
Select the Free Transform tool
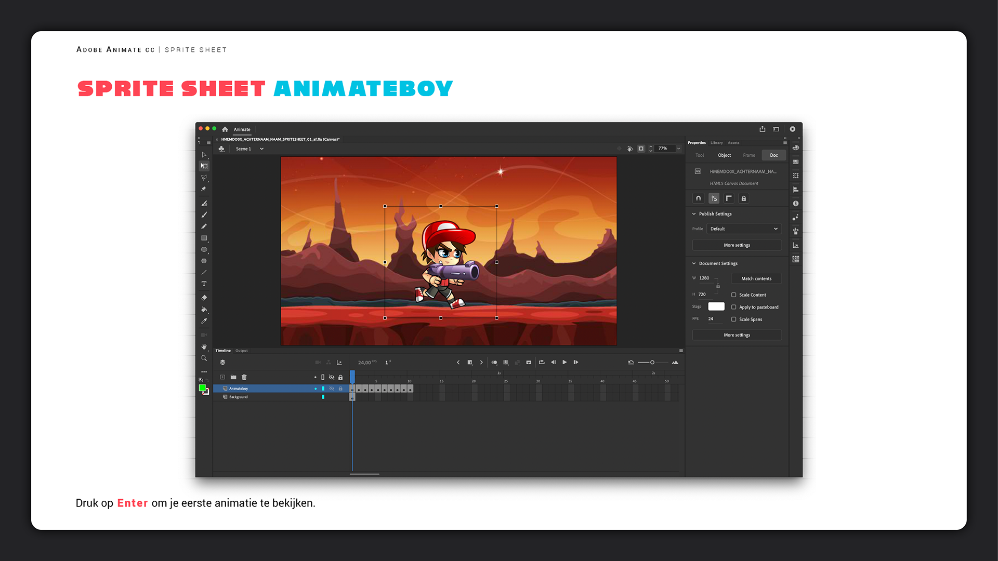click(x=204, y=166)
